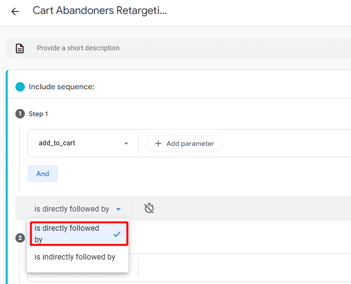
Task: Click the Add parameter button
Action: pyautogui.click(x=184, y=143)
